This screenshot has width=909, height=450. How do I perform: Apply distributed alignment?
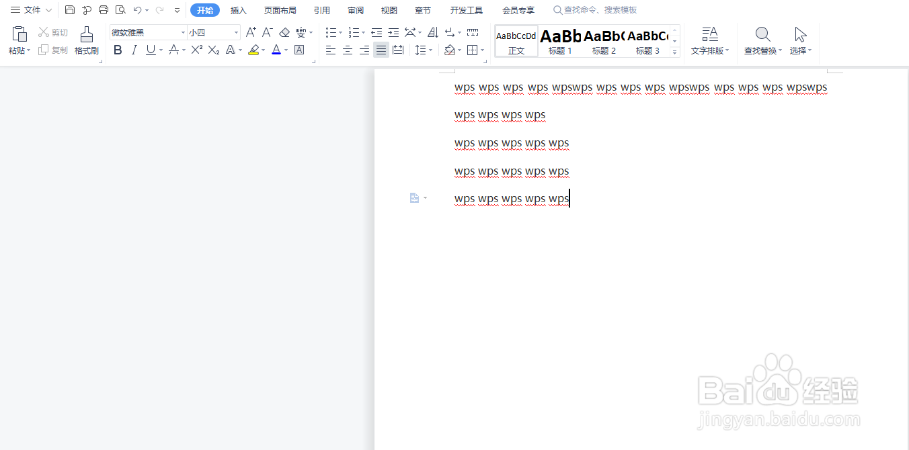398,50
